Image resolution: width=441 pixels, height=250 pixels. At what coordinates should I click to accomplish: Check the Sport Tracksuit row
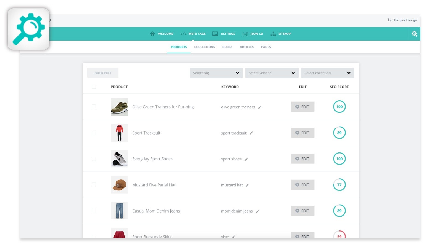point(94,133)
